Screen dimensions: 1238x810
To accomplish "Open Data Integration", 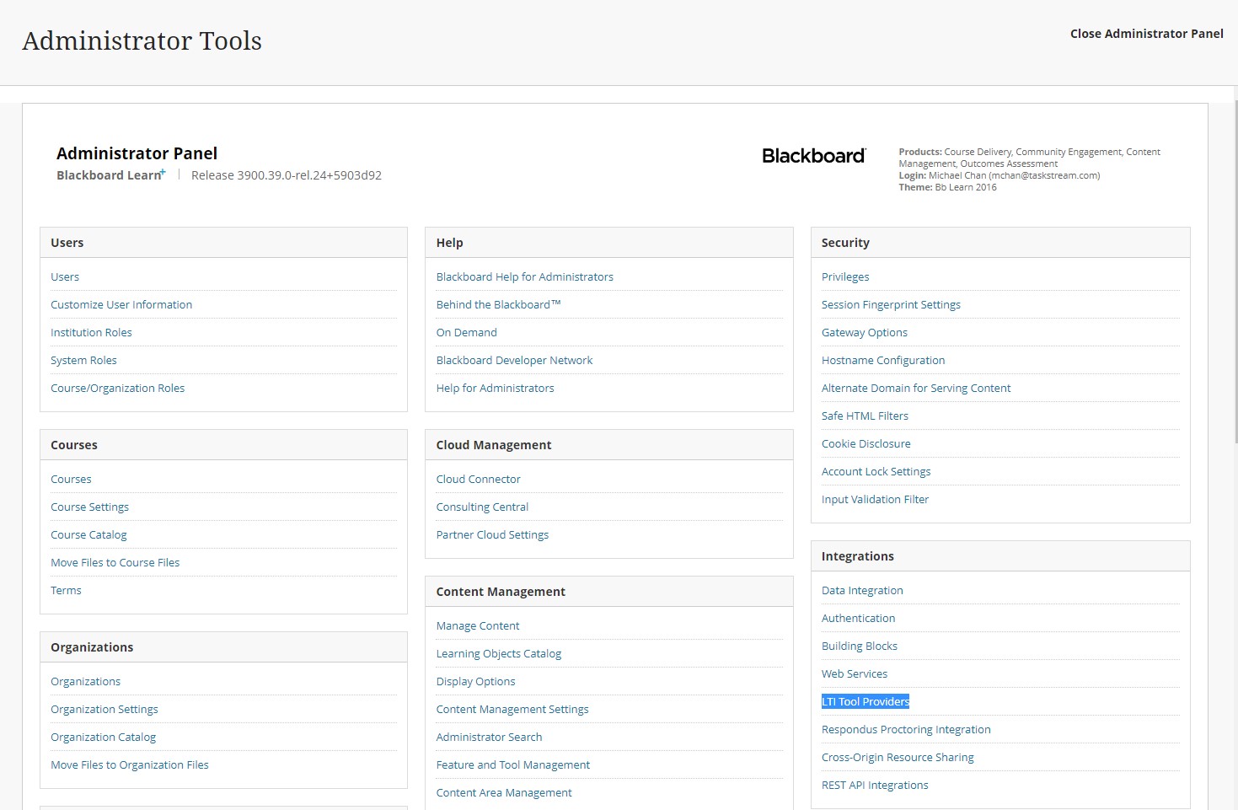I will pos(862,590).
